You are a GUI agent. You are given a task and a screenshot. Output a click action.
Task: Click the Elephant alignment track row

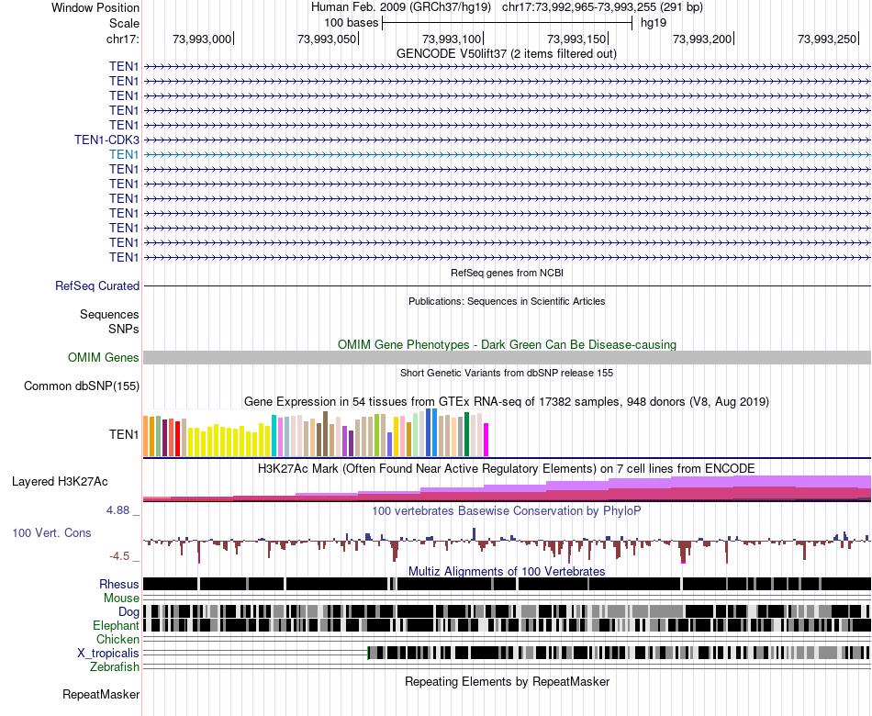(x=508, y=625)
